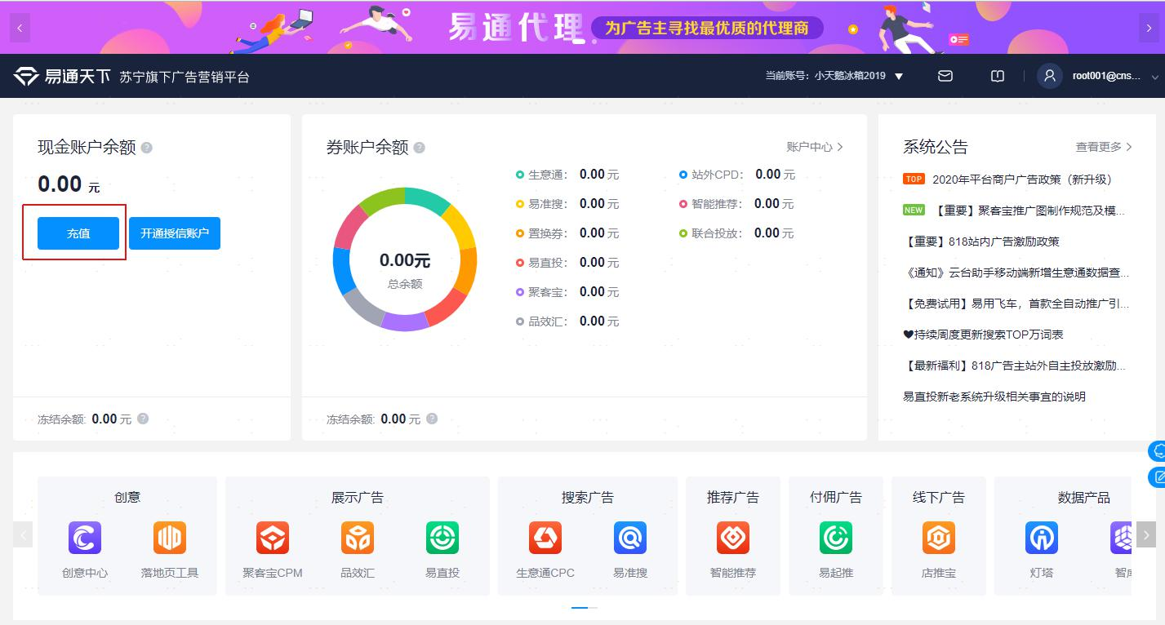Click the 系统公告 panel title
Viewport: 1165px width, 625px height.
click(x=936, y=147)
